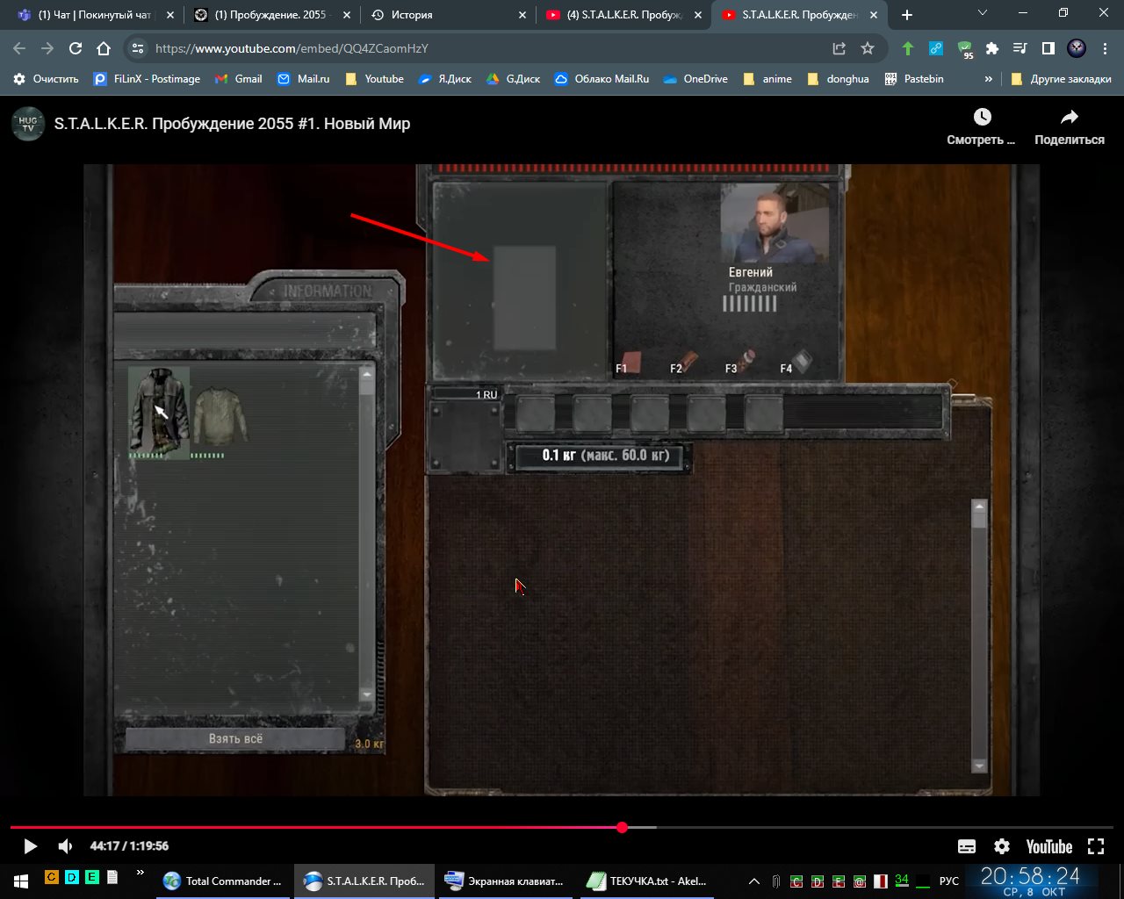Mute the video volume
This screenshot has width=1124, height=899.
65,846
